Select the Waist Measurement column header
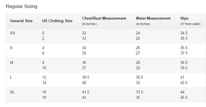Viewport: 206px width, 107px height. click(x=153, y=18)
